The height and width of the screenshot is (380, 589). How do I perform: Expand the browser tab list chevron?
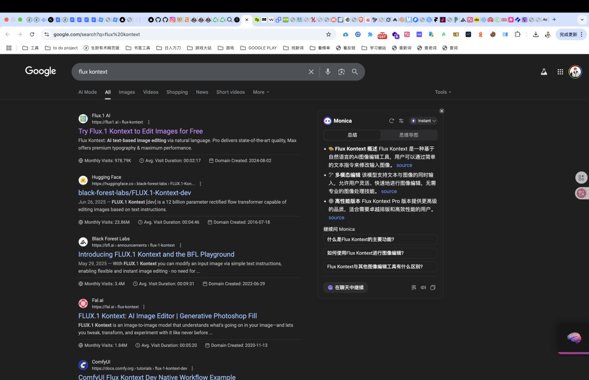(582, 20)
